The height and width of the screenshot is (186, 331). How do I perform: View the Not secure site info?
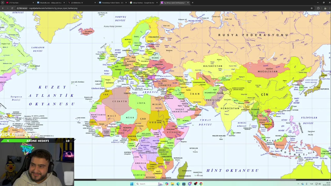[22, 8]
